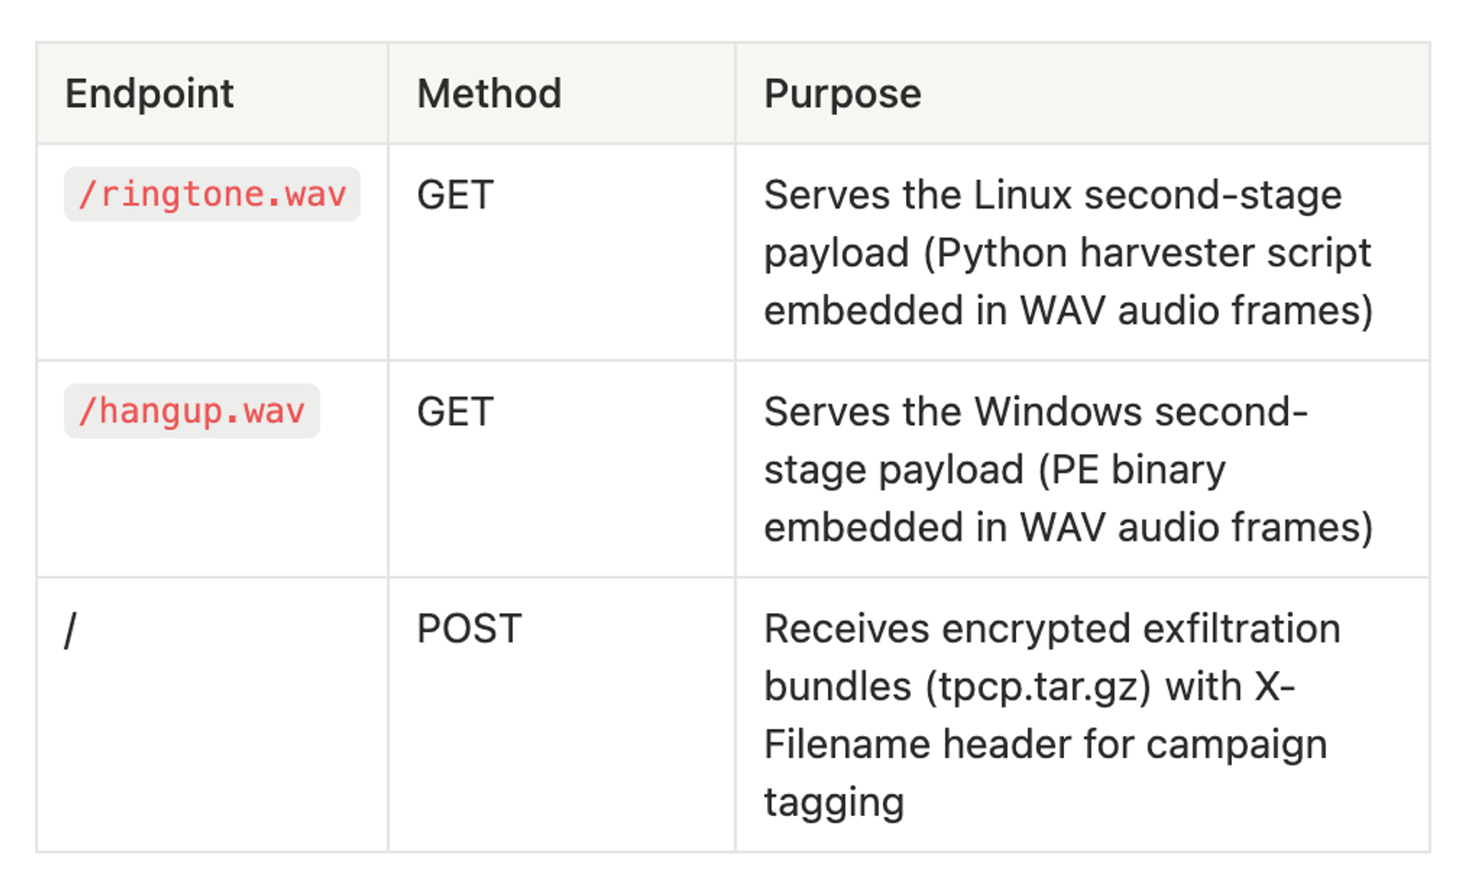
Task: Click 'Serves the Windows second-' text
Action: tap(1035, 412)
